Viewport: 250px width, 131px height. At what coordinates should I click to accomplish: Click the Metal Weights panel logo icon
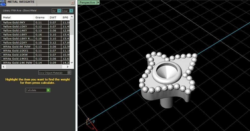(3, 3)
